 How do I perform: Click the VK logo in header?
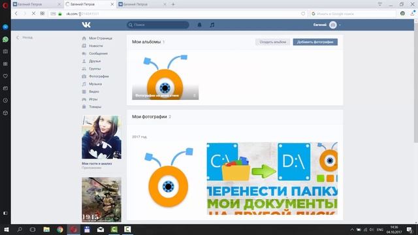pyautogui.click(x=86, y=25)
